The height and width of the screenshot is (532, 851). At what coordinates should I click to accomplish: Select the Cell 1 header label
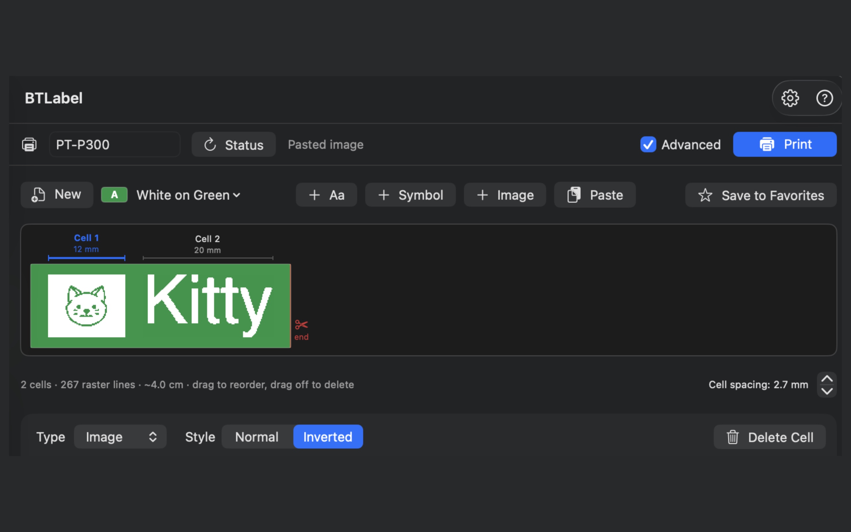coord(86,238)
